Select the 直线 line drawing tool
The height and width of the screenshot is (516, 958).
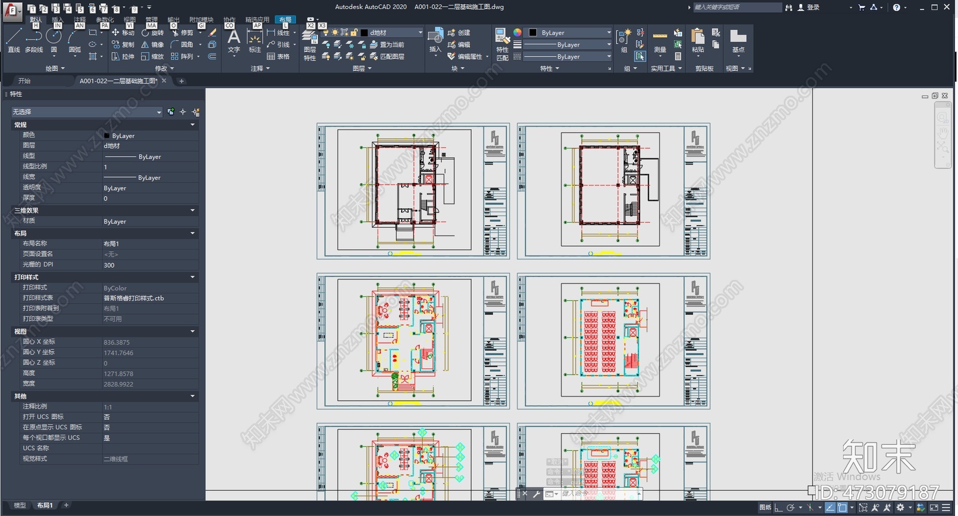point(14,40)
